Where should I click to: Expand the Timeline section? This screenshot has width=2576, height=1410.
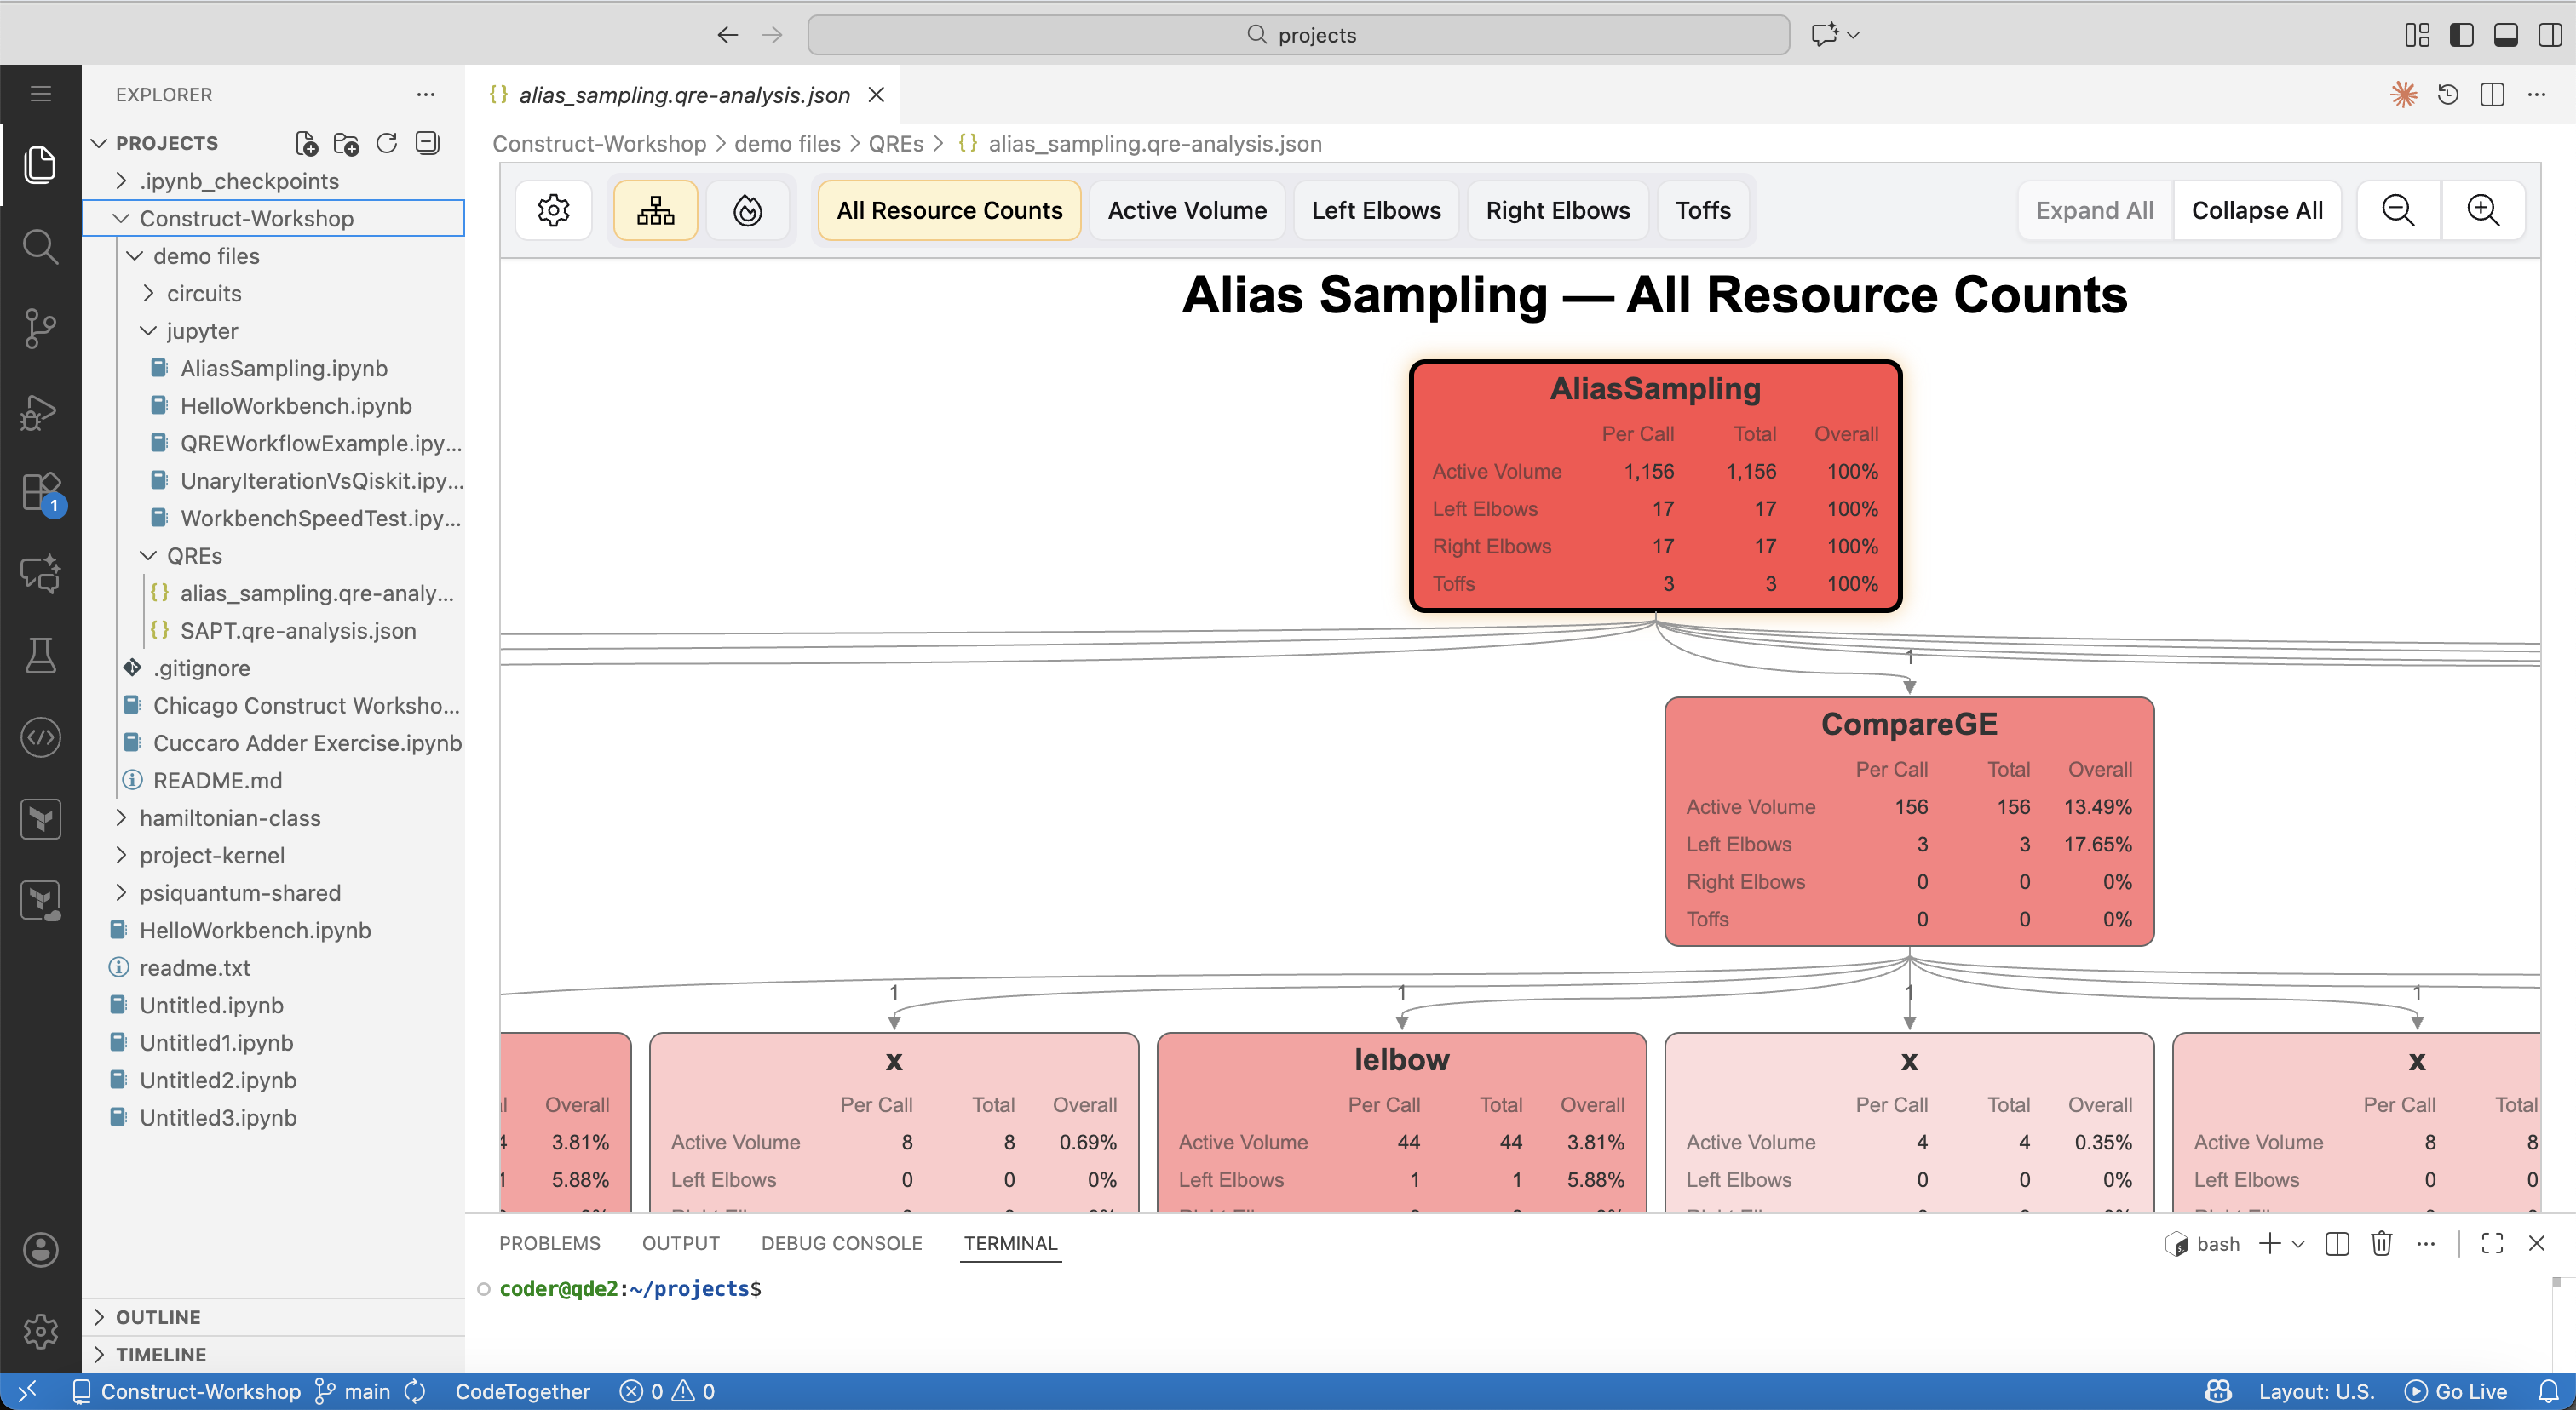[273, 1354]
